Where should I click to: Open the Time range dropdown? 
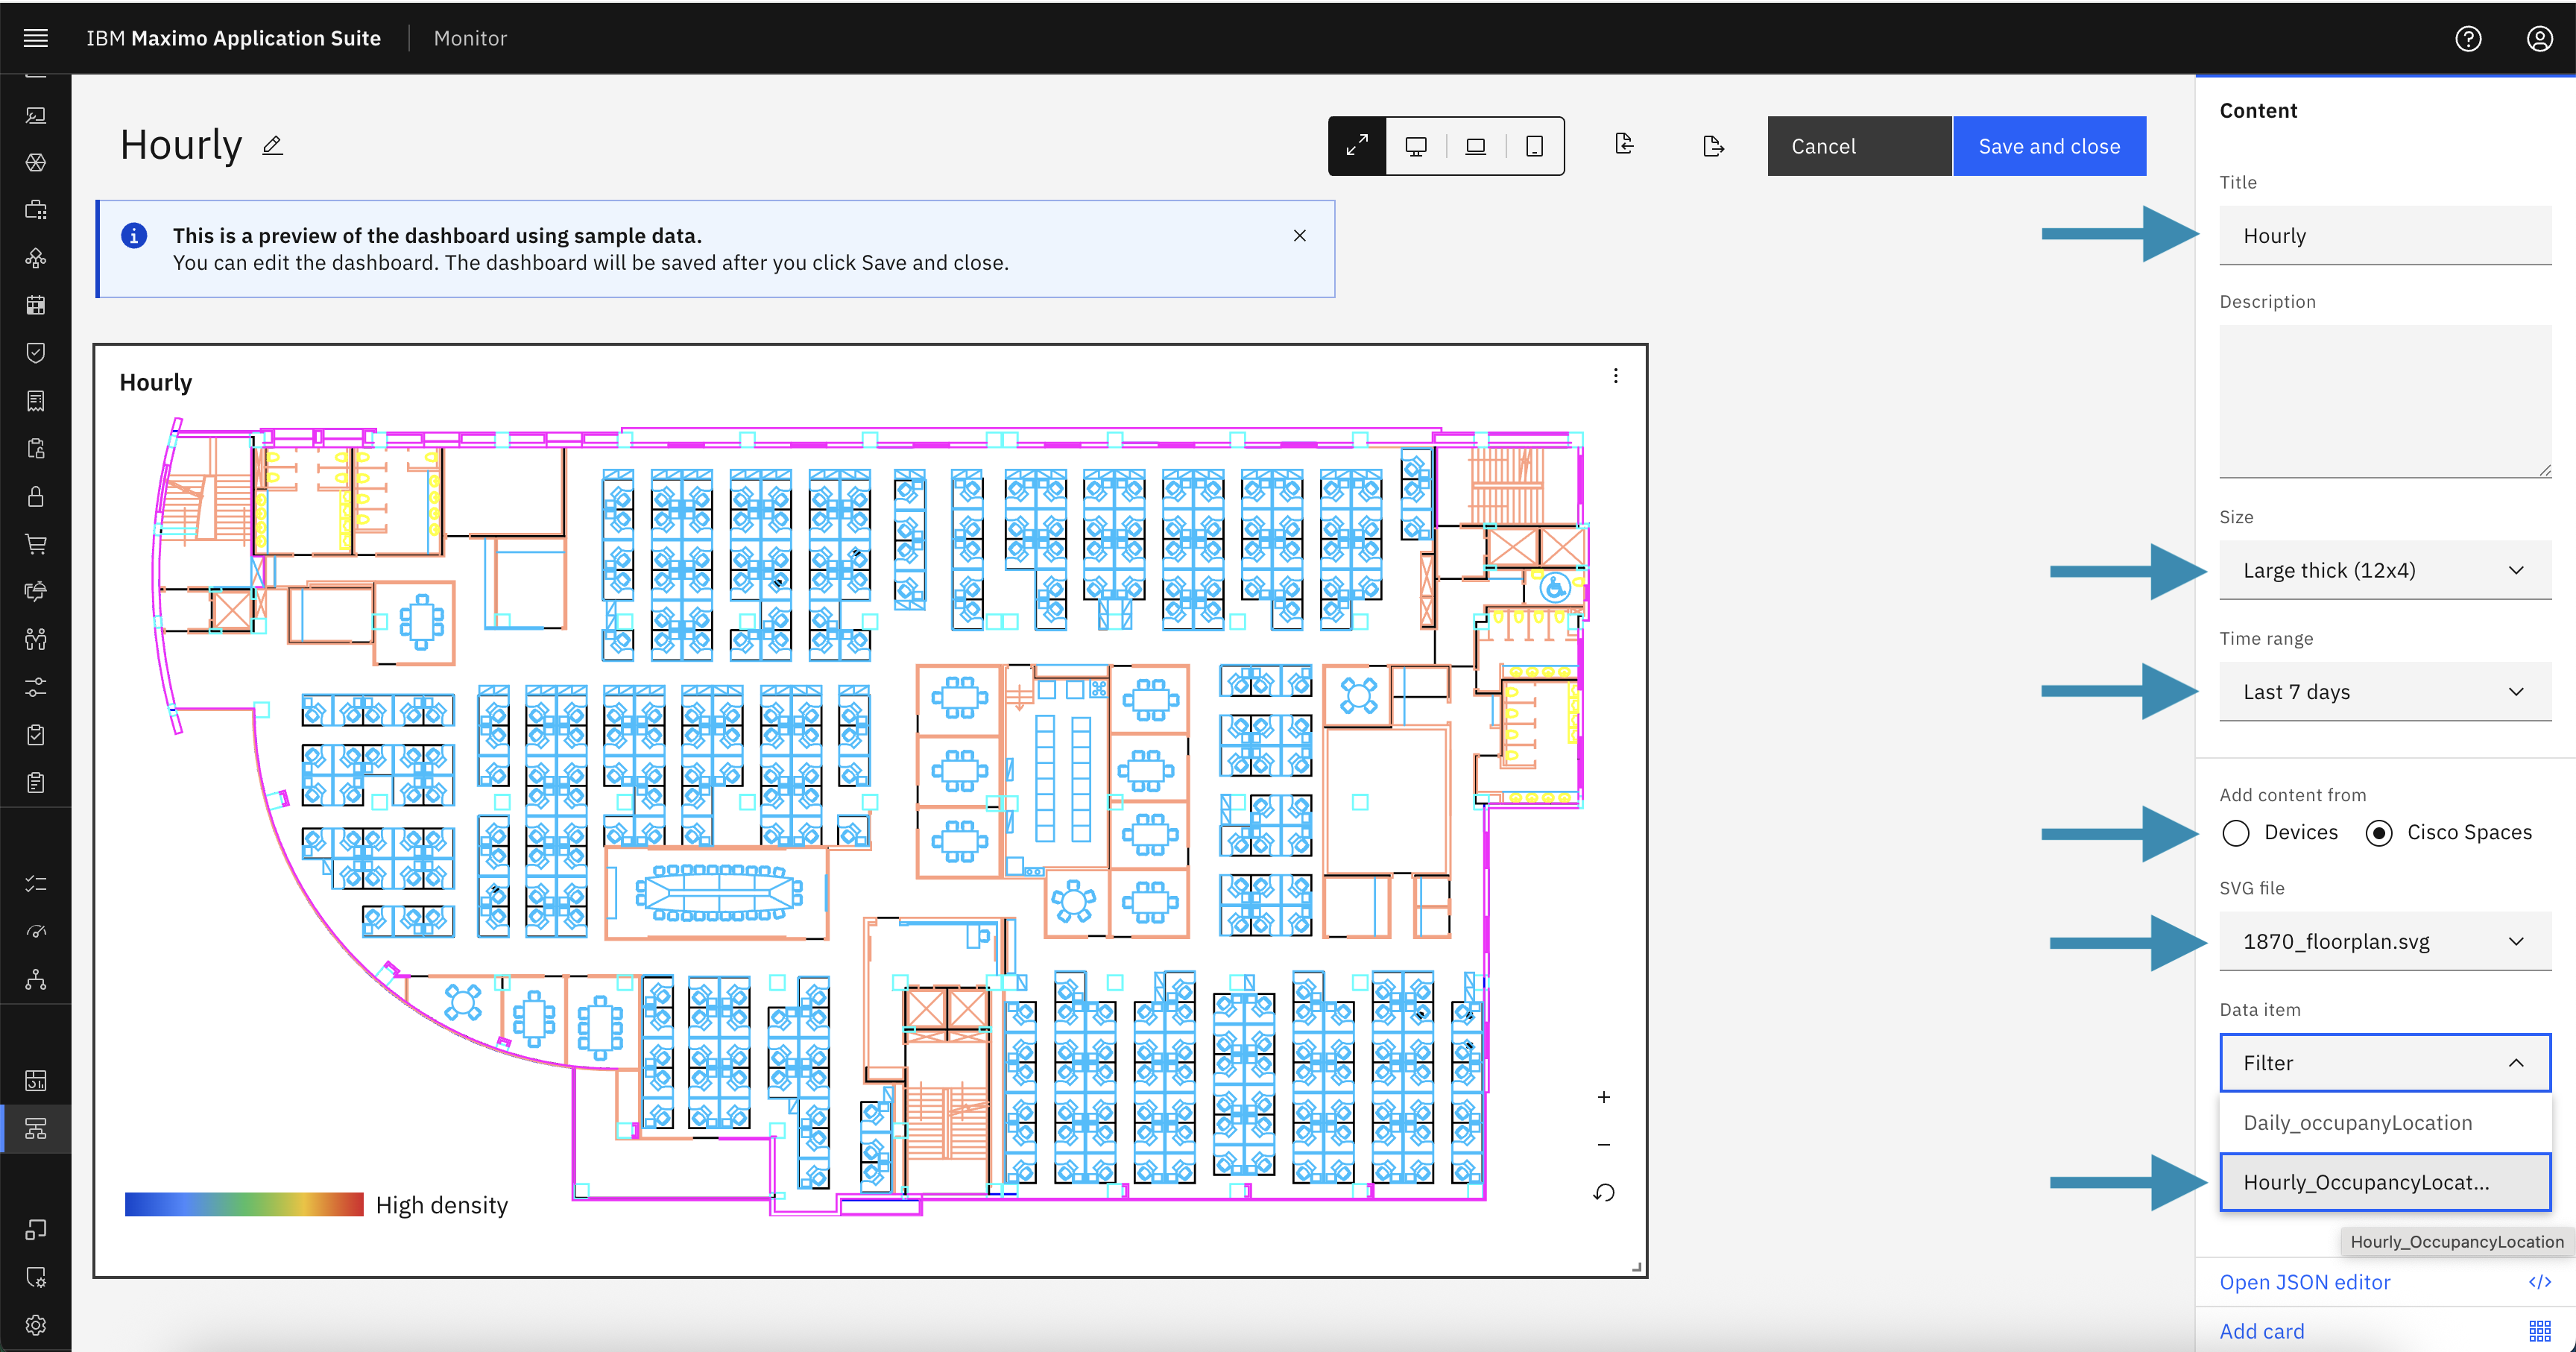point(2385,691)
